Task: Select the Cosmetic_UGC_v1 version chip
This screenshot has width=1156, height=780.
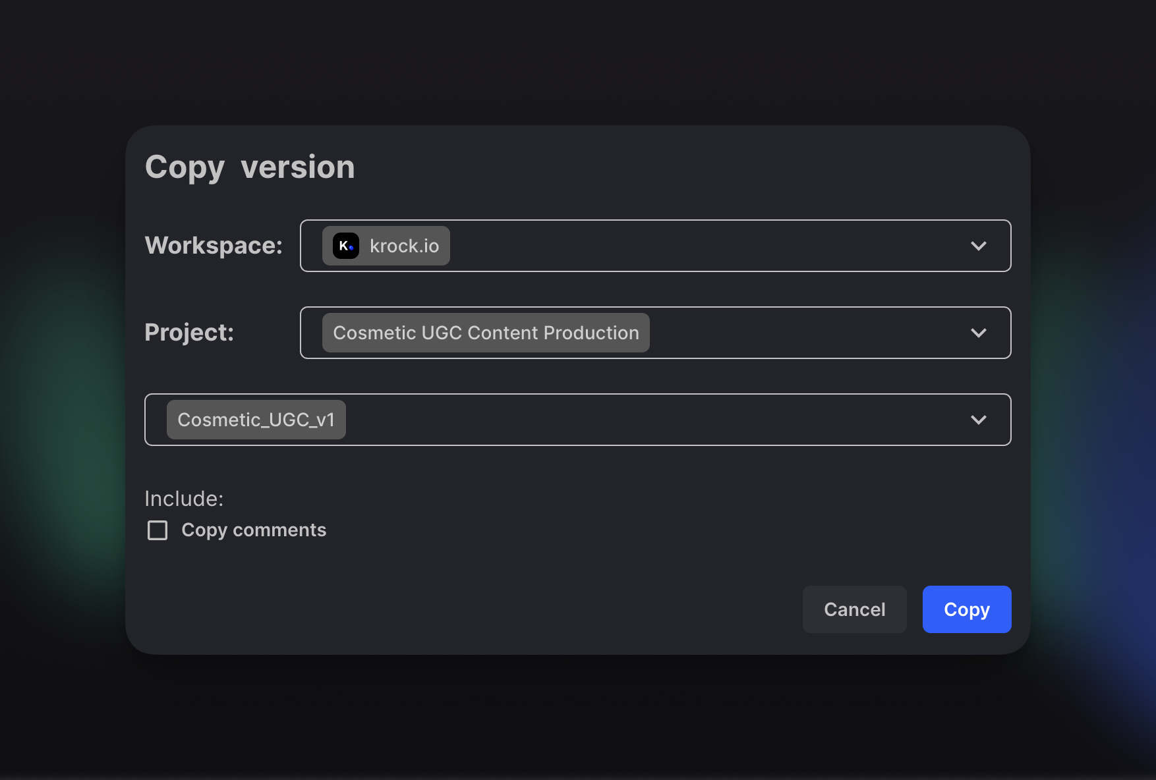Action: (x=256, y=420)
